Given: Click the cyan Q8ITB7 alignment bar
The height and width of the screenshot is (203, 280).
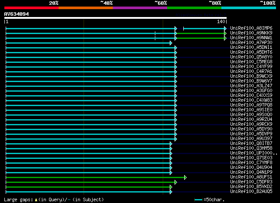Looking at the screenshot, I should [x=88, y=144].
